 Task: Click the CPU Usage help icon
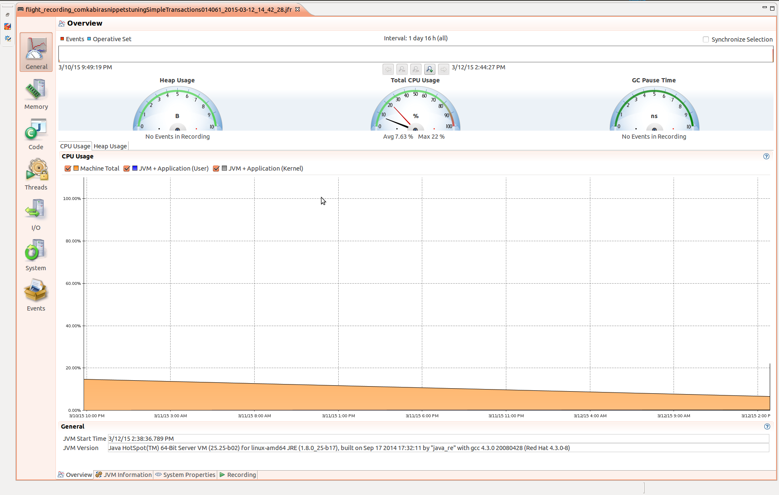tap(766, 156)
